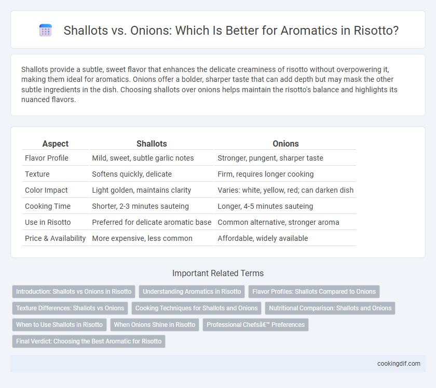This screenshot has height=388, width=436.
Task: Click the 'Aspect' column header
Action: (x=56, y=143)
